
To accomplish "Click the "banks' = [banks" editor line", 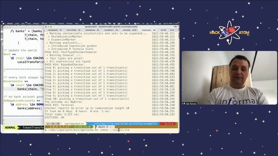I will [27, 31].
